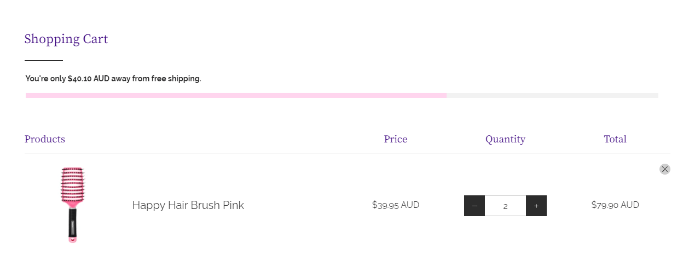
Task: Click the quantity input field showing 2
Action: click(505, 206)
